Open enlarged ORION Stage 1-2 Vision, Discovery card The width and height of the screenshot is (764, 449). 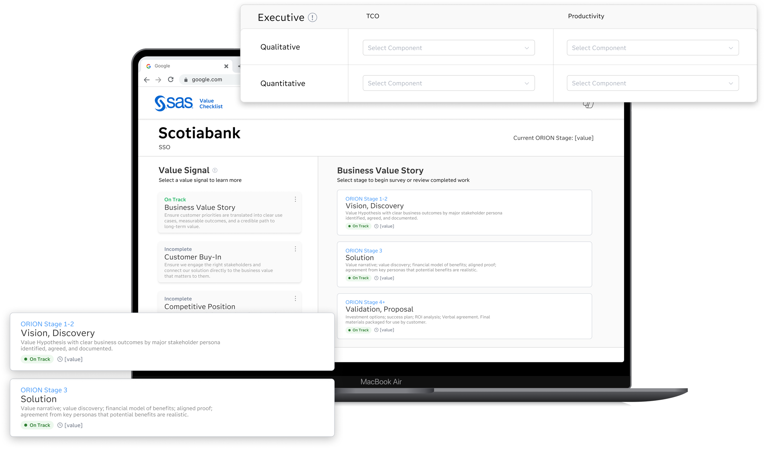(x=172, y=342)
